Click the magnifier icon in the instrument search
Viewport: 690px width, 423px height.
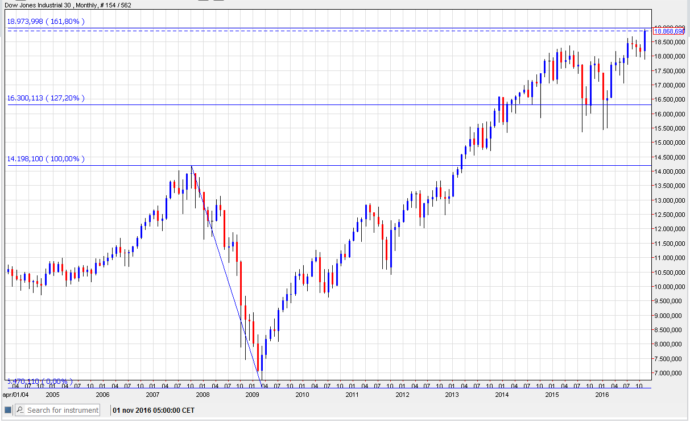click(19, 410)
